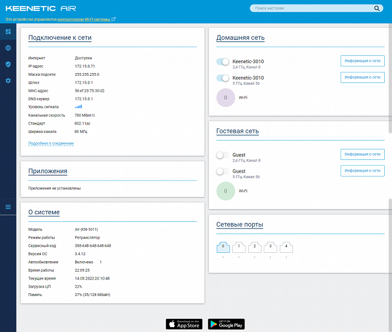This screenshot has height=332, width=392.
Task: Open network info for Keenetic-3010 5 GHz
Action: (363, 77)
